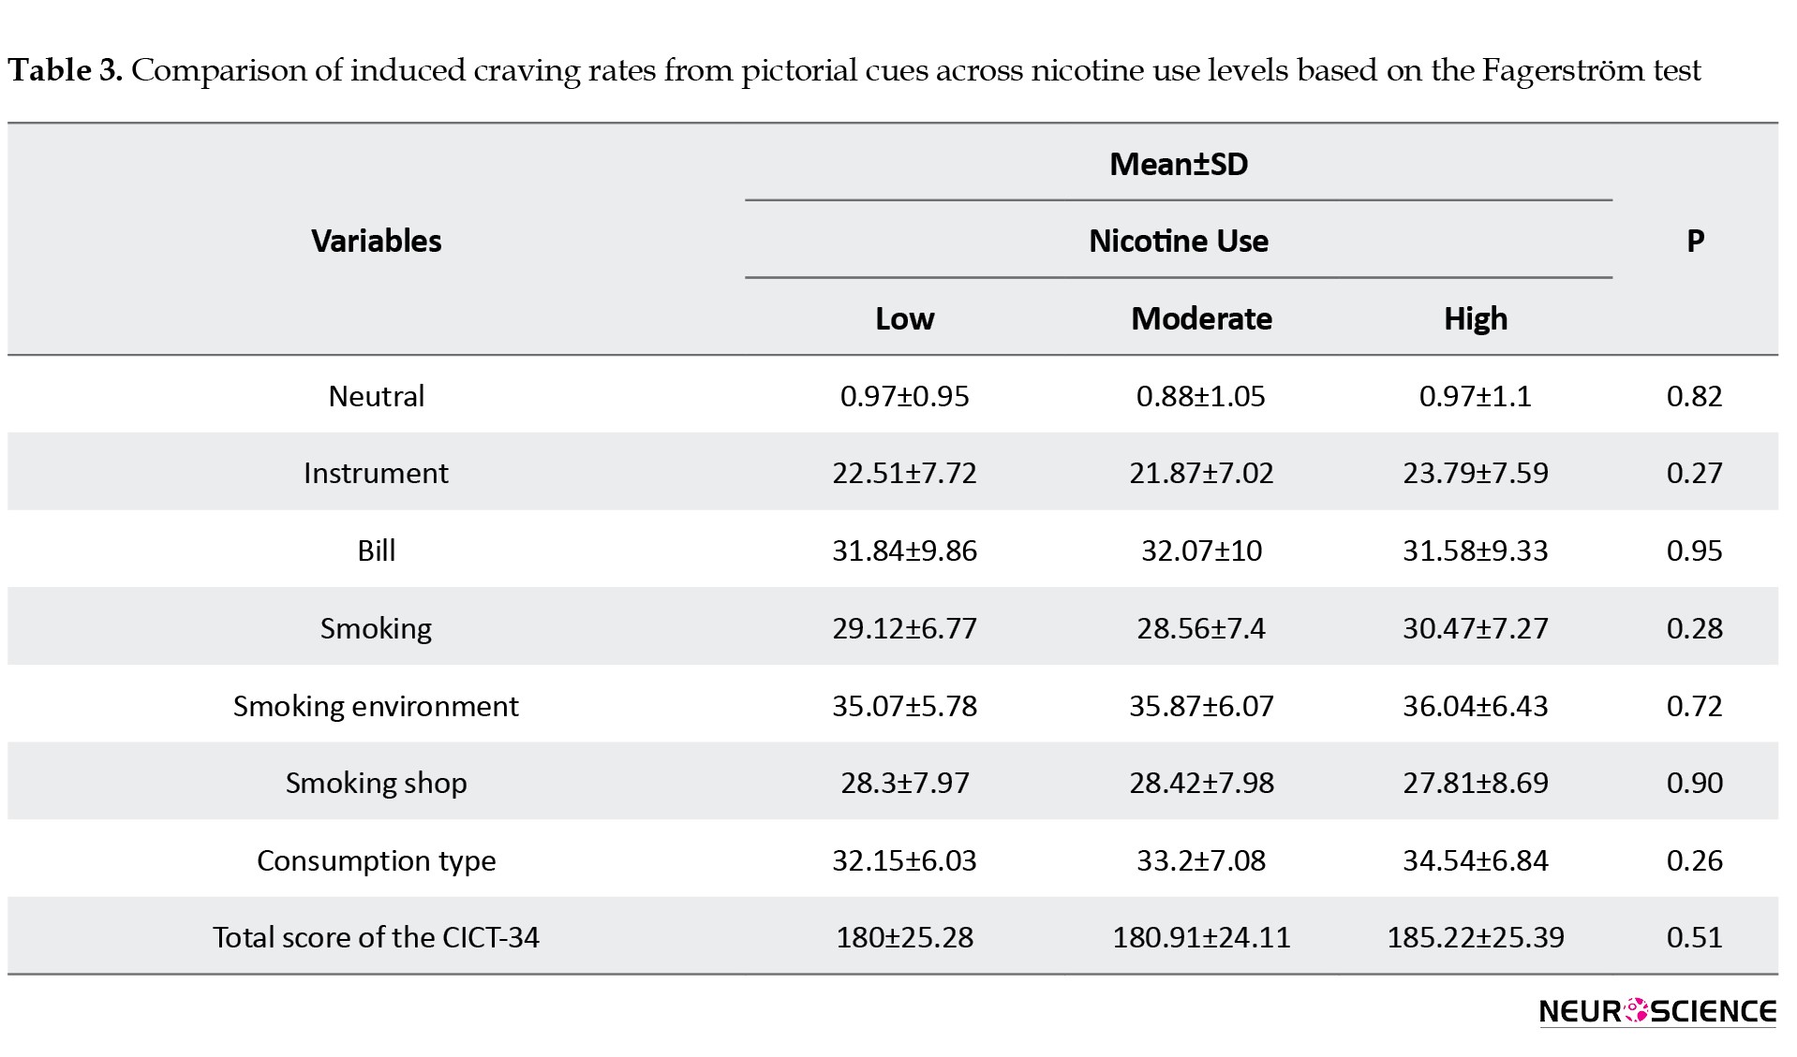Click the P column header
Screen dimensions: 1797x1057
(1695, 242)
